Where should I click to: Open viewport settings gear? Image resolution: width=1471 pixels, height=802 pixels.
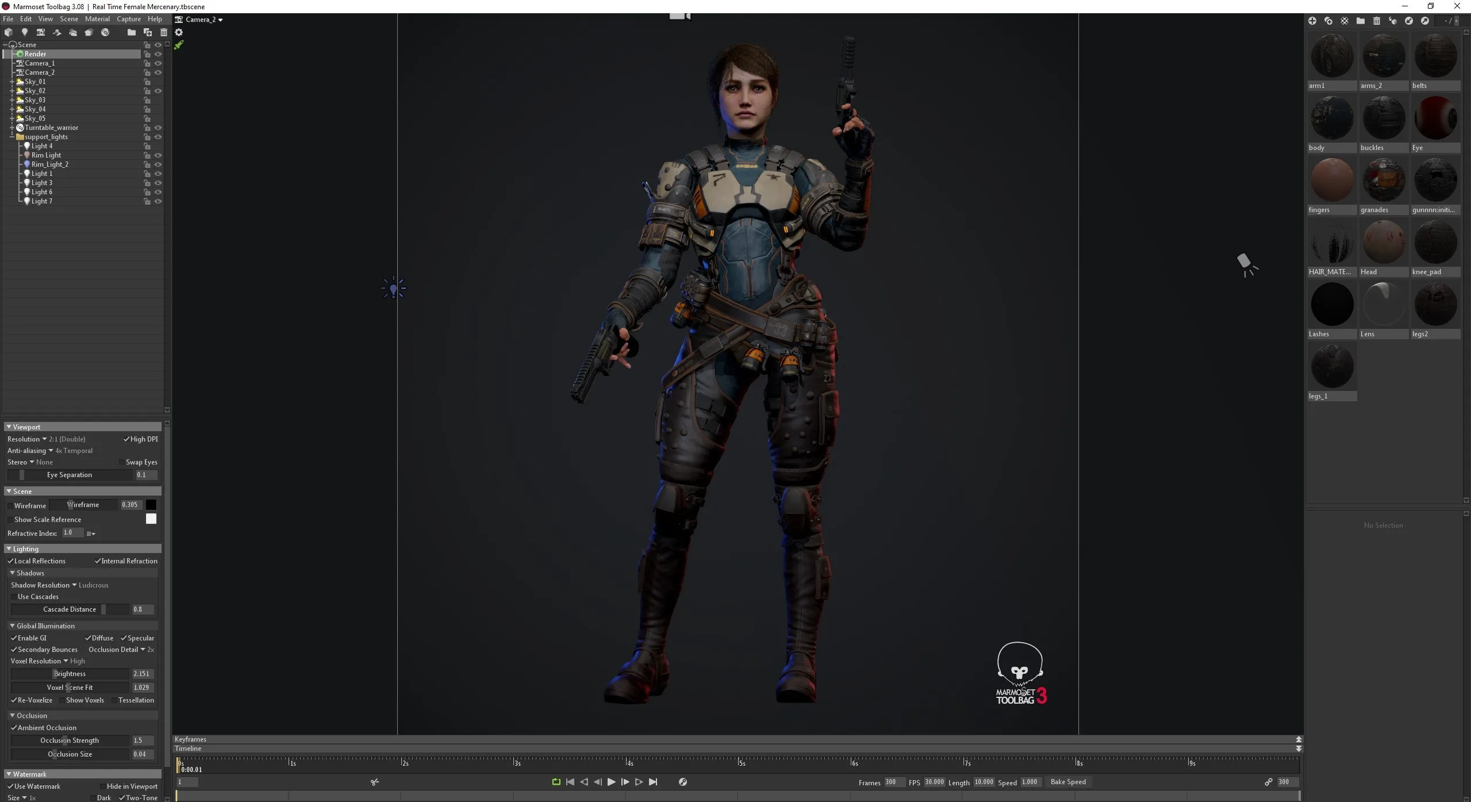coord(179,32)
